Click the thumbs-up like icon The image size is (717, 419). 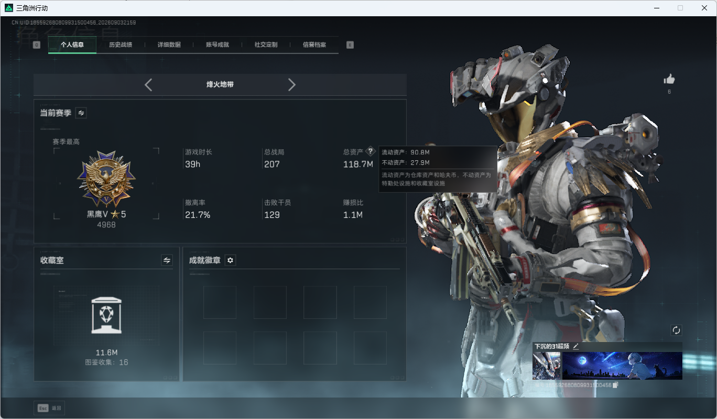click(669, 79)
